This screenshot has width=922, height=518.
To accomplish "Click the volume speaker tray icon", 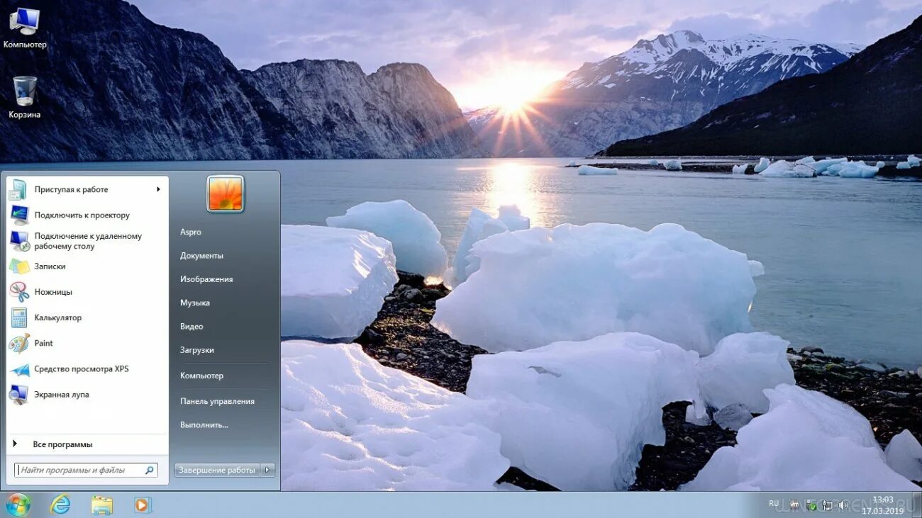I will pyautogui.click(x=843, y=505).
